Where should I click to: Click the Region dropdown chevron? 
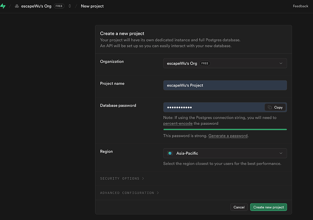pos(281,153)
